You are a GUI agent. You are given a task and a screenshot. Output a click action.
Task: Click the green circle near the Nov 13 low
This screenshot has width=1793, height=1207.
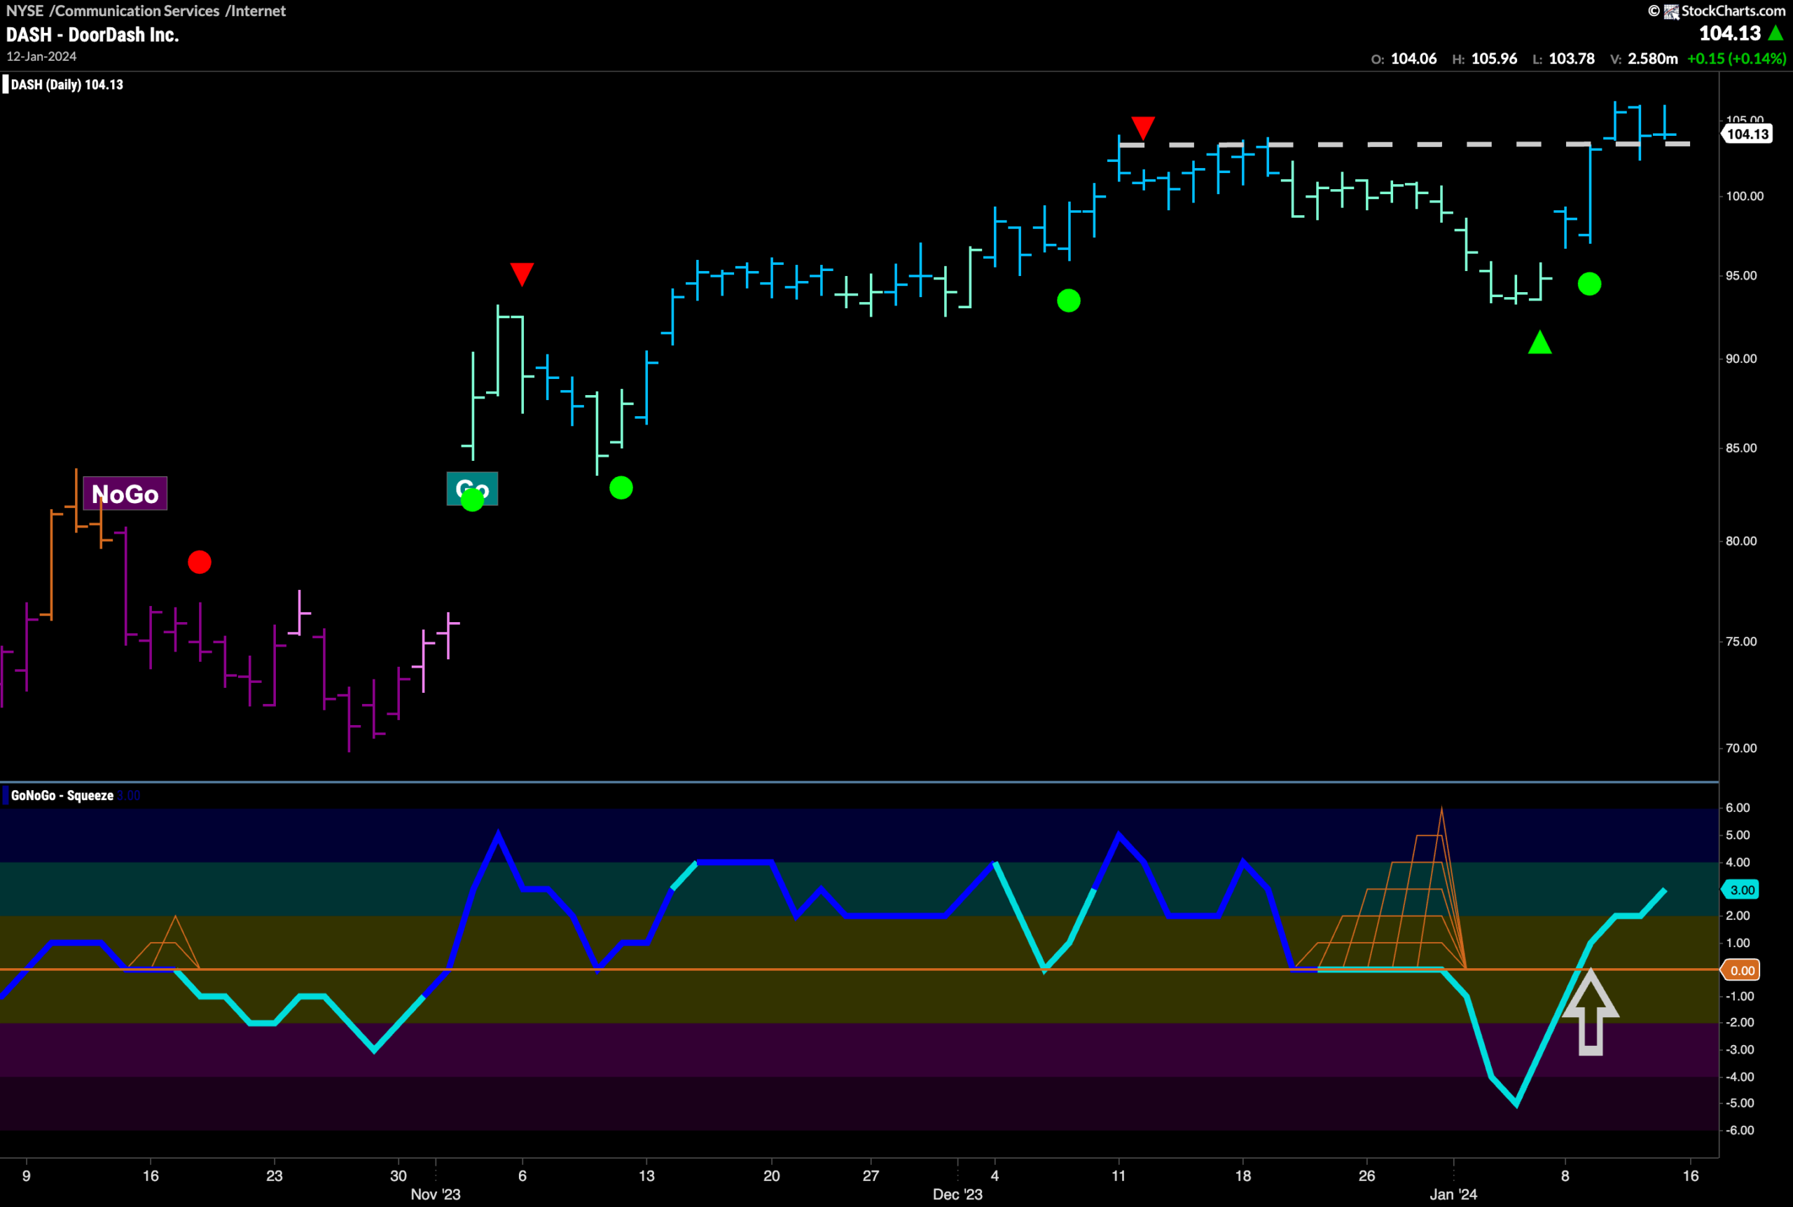621,488
